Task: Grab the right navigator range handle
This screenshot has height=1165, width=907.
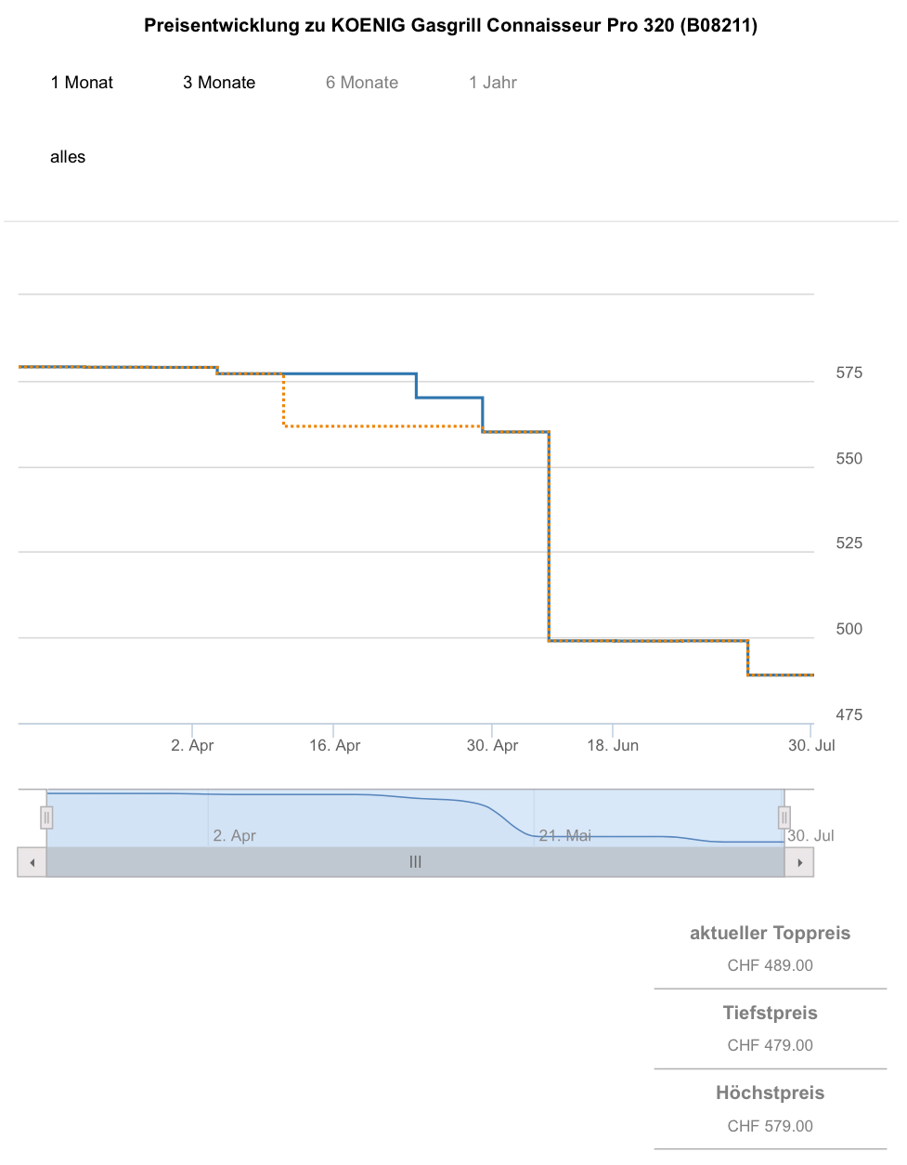Action: 784,818
